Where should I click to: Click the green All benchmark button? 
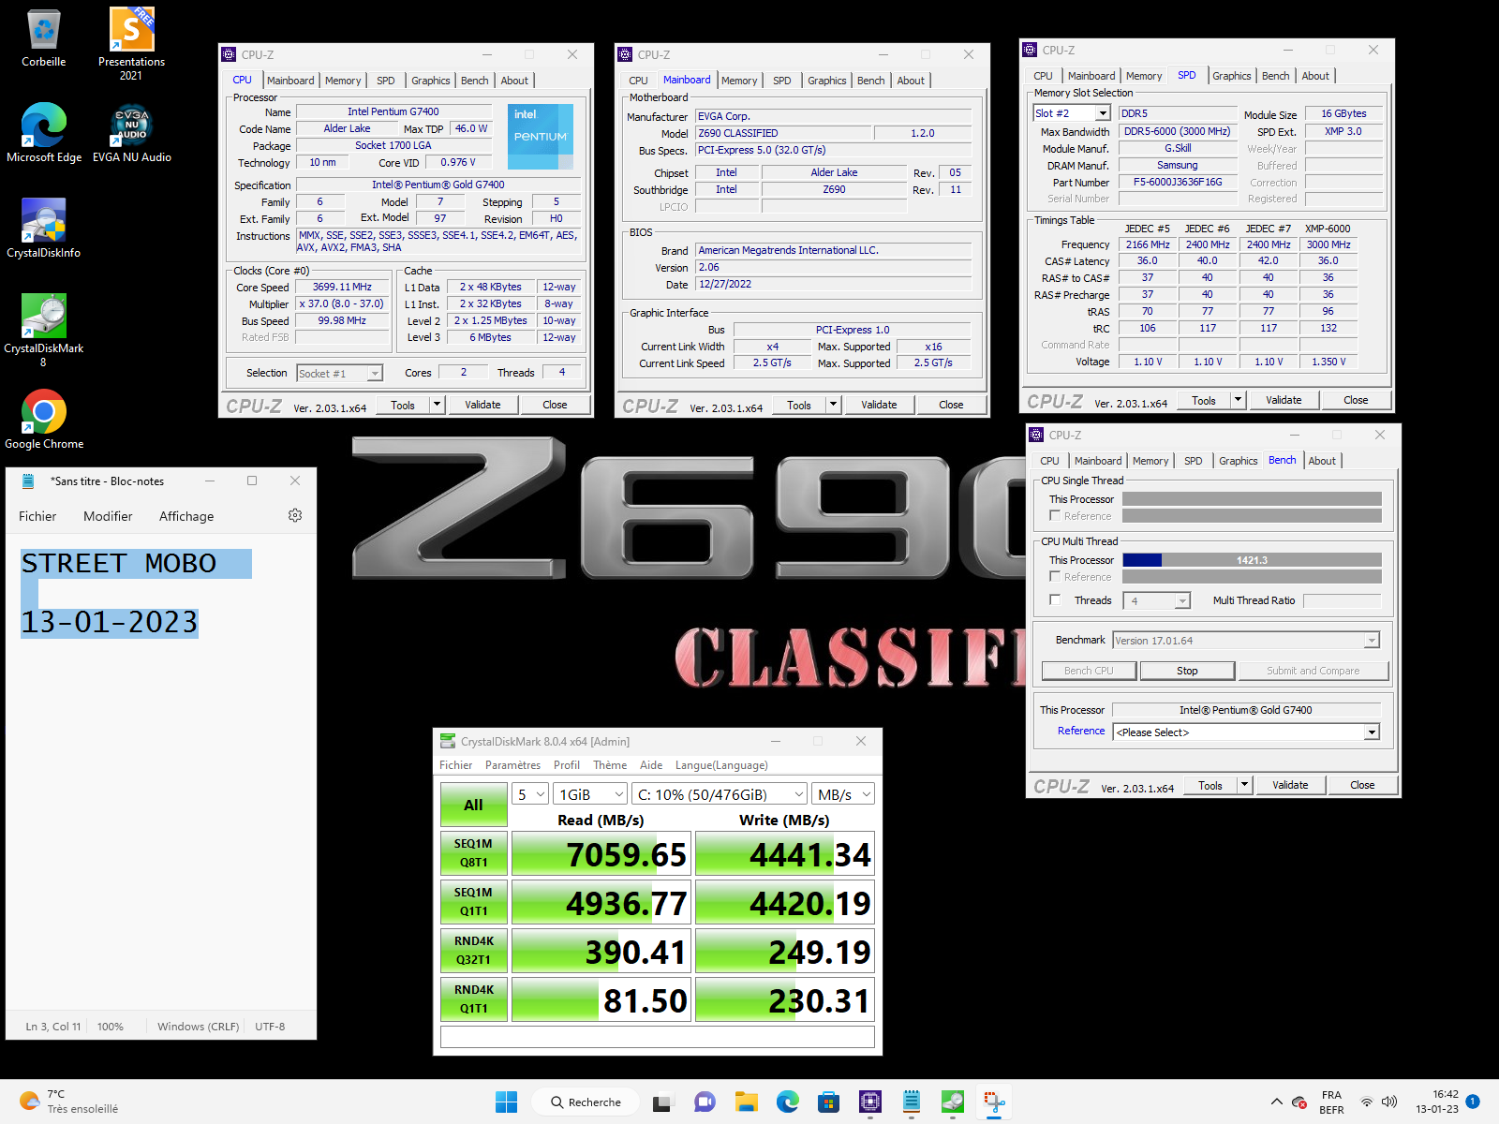[x=473, y=805]
